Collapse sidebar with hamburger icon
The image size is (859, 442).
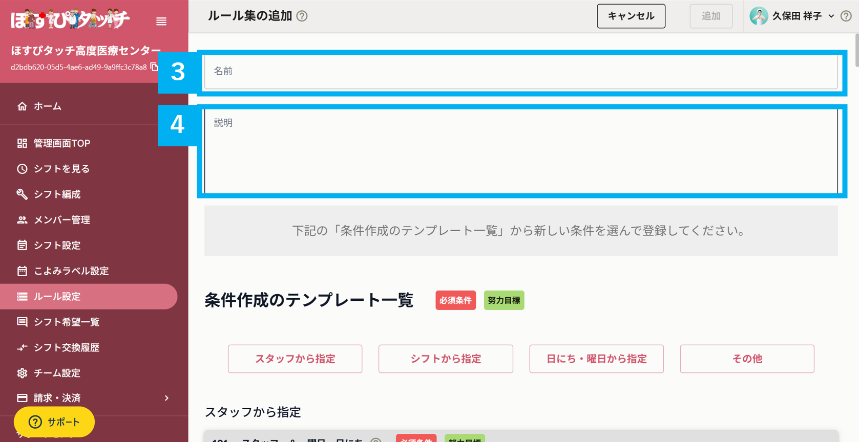[x=161, y=21]
